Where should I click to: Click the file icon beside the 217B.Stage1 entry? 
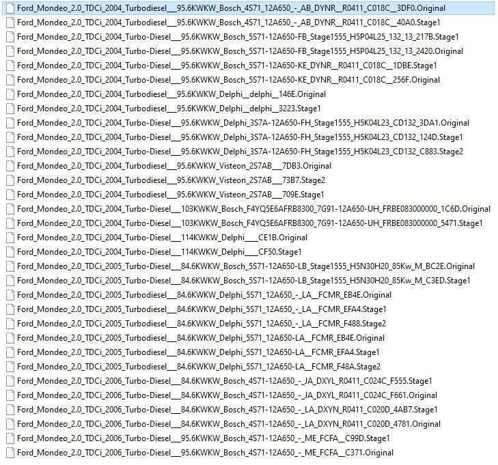[10, 36]
